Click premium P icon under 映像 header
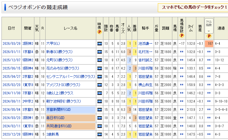This screenshot has height=140, width=228. (x=99, y=32)
